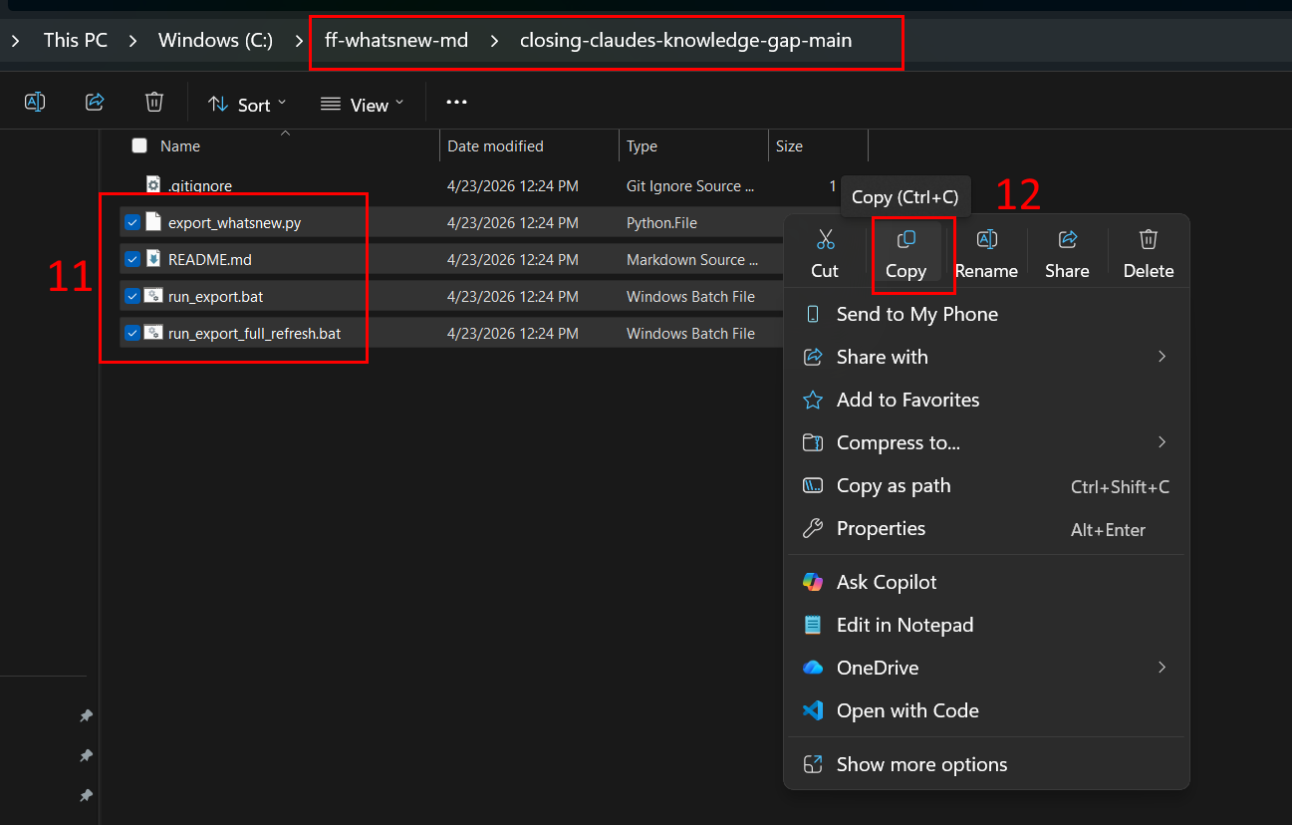Select Copy as path

[x=987, y=485]
